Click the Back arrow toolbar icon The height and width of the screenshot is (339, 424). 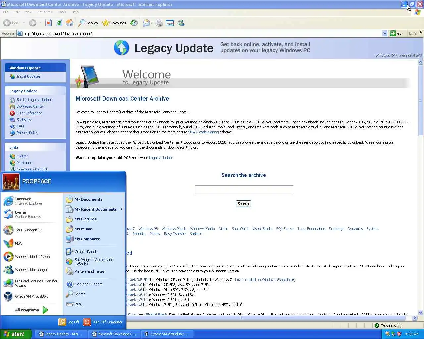coord(7,23)
